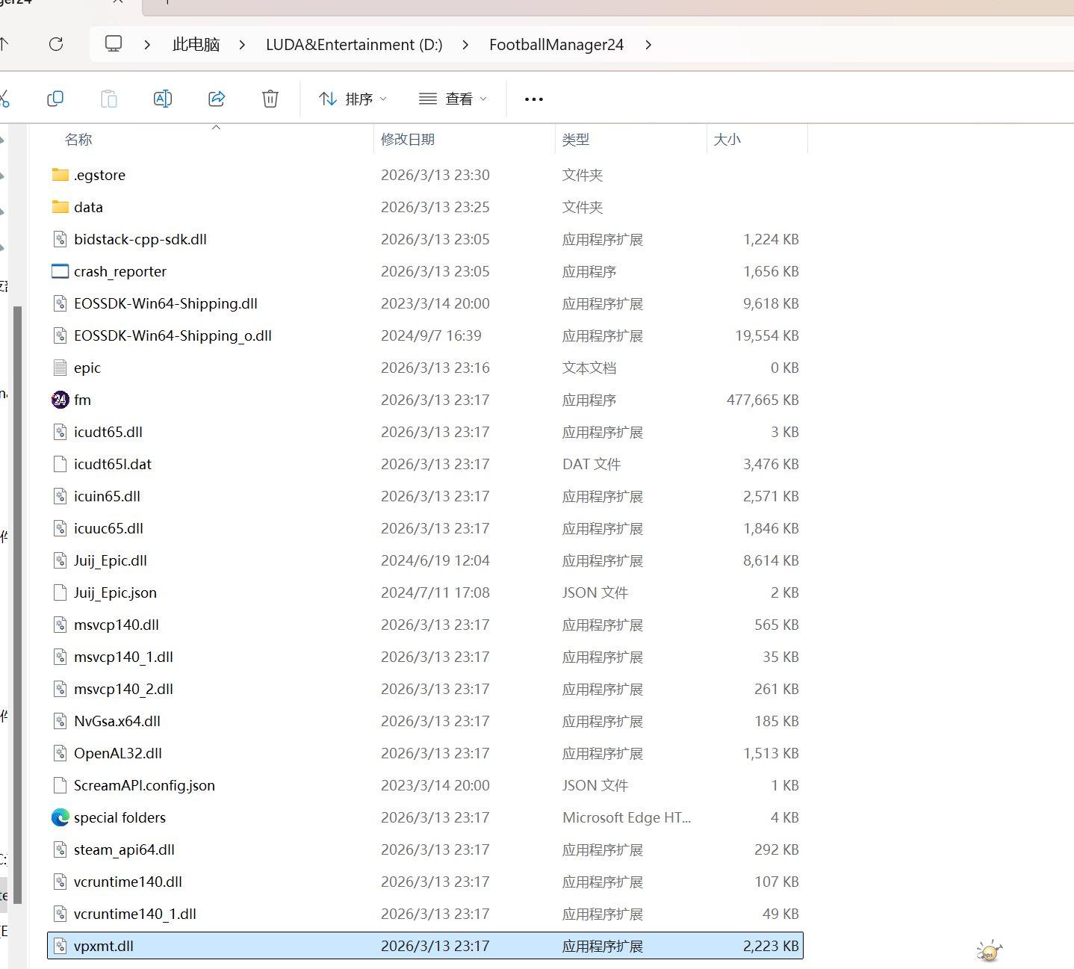The width and height of the screenshot is (1074, 969).
Task: Select the crash_reporter application file
Action: (119, 271)
